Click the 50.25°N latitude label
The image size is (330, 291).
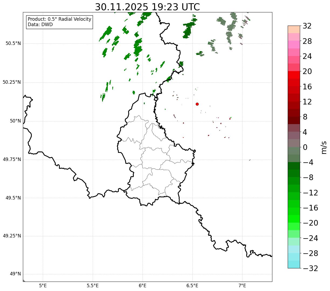click(x=12, y=82)
